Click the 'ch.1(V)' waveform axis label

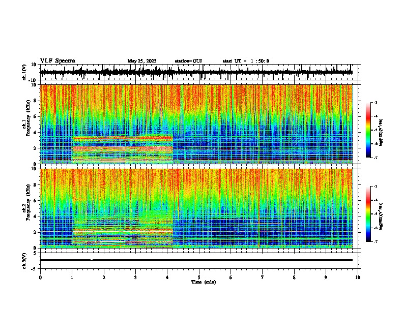[24, 72]
